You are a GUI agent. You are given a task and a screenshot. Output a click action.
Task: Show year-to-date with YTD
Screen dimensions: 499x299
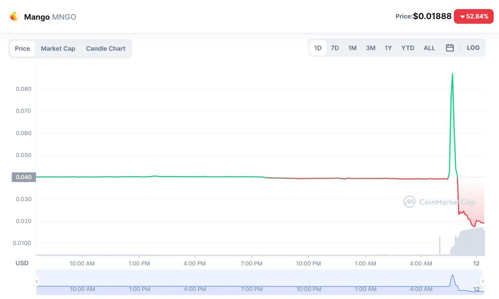408,48
